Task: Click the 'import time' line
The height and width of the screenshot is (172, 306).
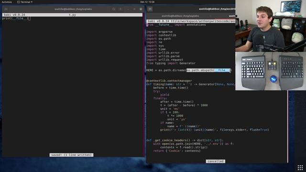Action: click(x=156, y=49)
